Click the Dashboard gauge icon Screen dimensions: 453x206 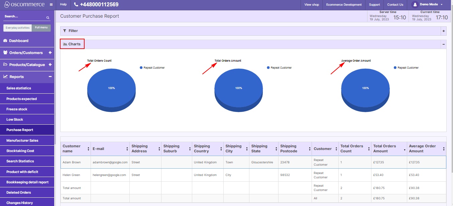tap(5, 41)
